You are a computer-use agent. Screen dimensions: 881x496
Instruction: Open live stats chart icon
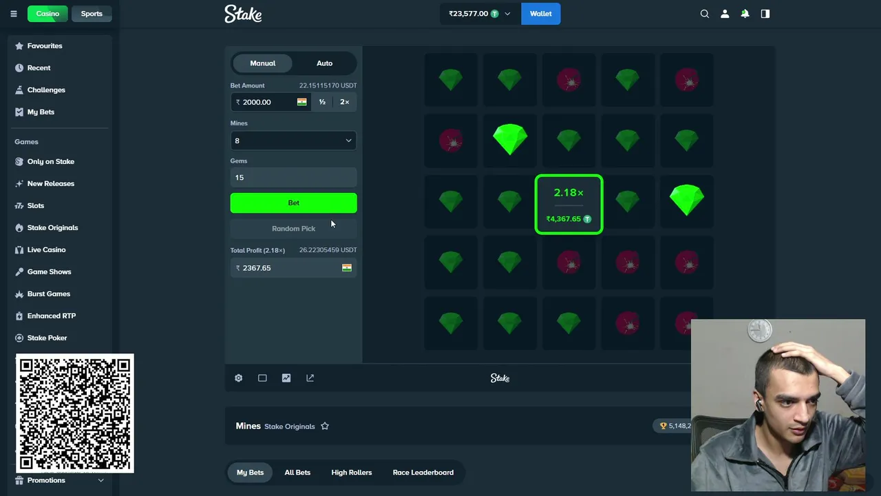(x=286, y=378)
